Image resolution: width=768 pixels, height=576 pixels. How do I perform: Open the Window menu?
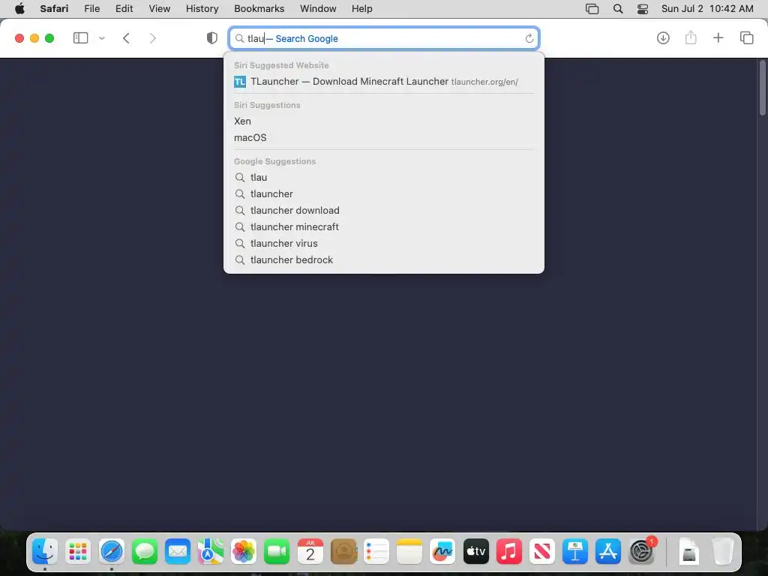click(318, 9)
